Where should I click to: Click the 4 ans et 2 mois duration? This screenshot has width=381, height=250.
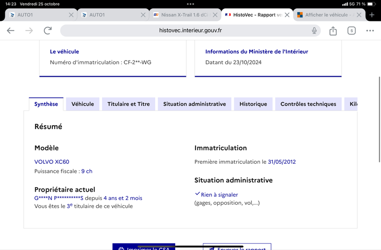click(123, 198)
